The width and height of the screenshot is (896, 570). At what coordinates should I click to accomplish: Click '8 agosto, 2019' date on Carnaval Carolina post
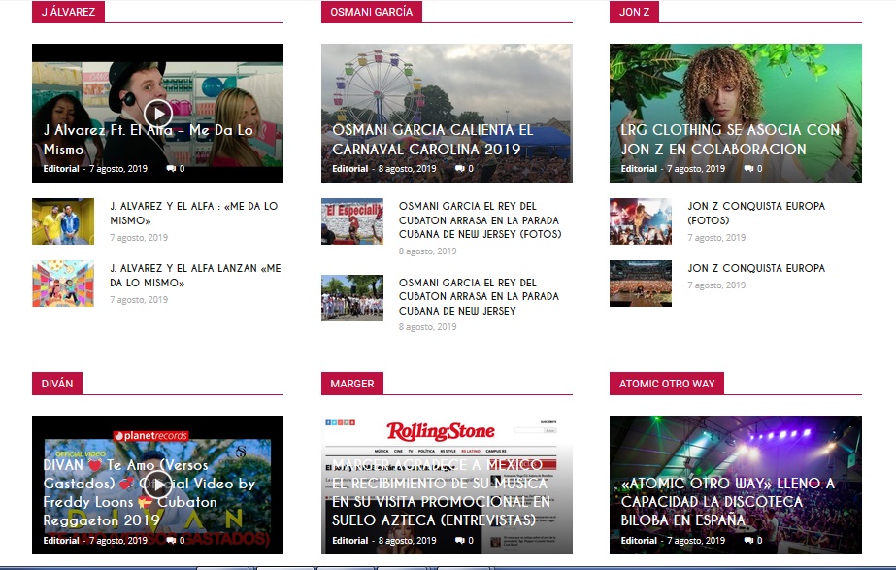tap(407, 169)
